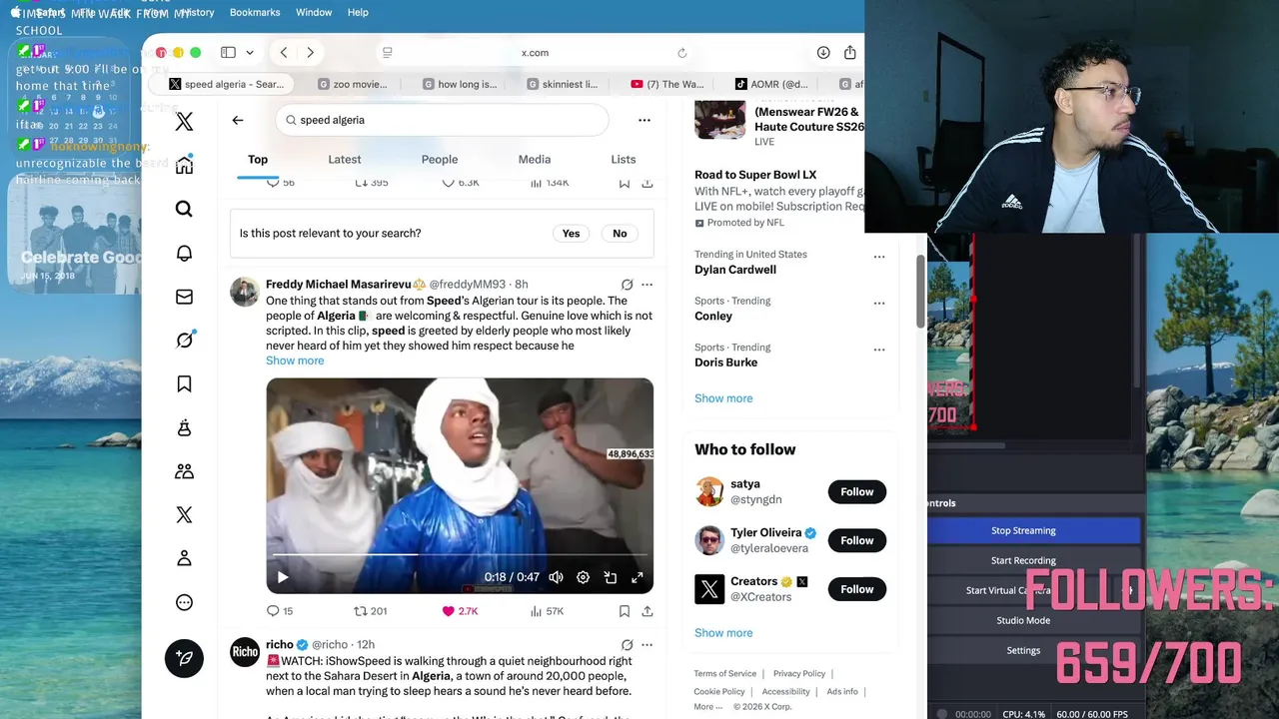This screenshot has width=1279, height=719.
Task: Show more trending topics
Action: coord(723,398)
